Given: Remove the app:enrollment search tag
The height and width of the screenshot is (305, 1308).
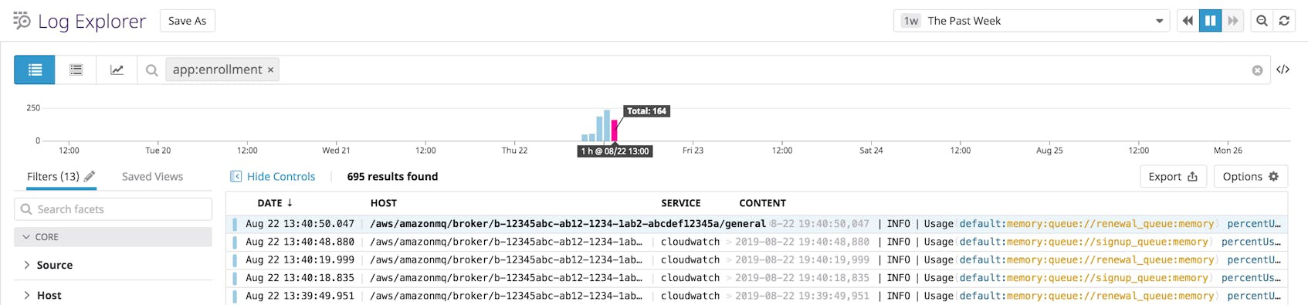Looking at the screenshot, I should (270, 70).
